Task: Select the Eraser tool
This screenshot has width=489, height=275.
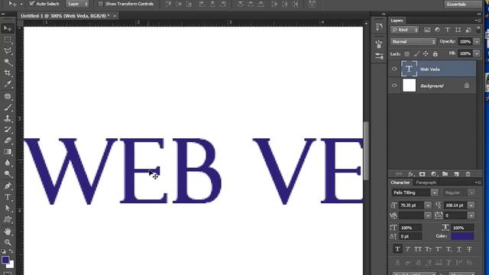Action: [x=8, y=141]
